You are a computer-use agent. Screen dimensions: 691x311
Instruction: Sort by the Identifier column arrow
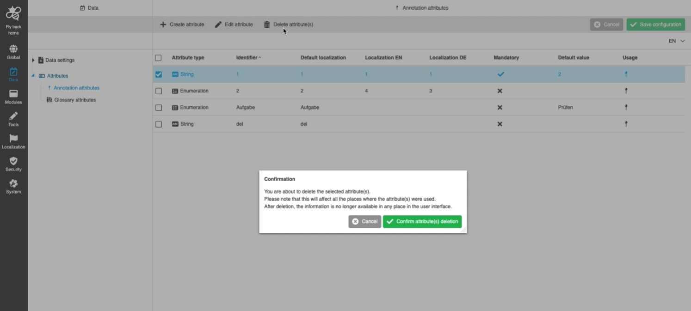pyautogui.click(x=259, y=57)
